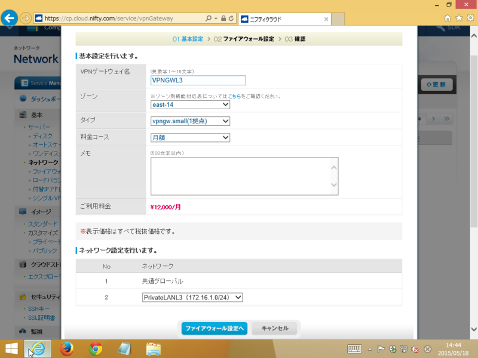This screenshot has width=478, height=358.
Task: Click the browser back arrow button
Action: tap(9, 18)
